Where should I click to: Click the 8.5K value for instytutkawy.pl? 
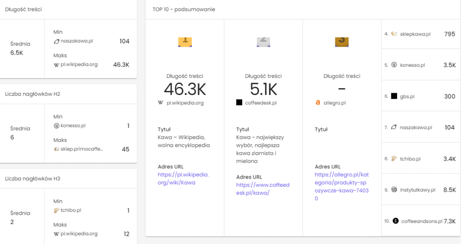click(450, 190)
